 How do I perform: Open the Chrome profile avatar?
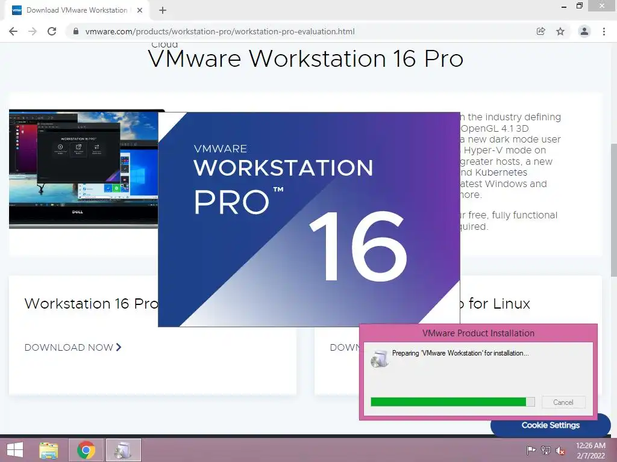point(584,31)
